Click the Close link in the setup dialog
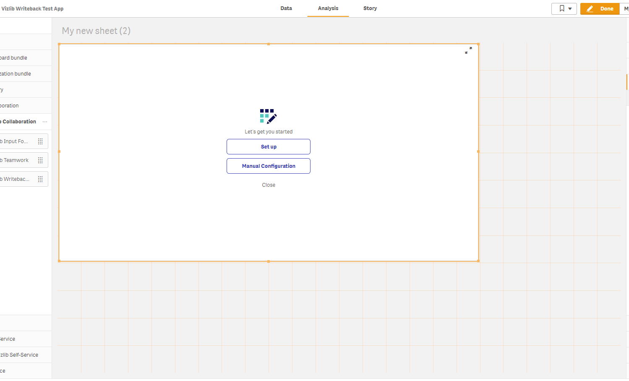This screenshot has height=381, width=629. click(269, 185)
